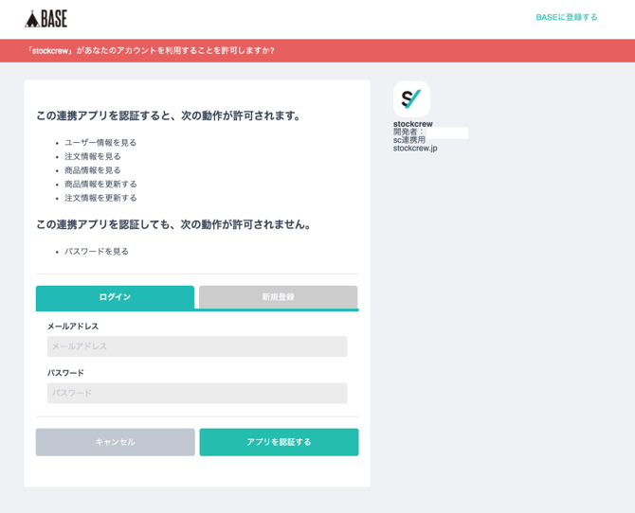Click the 次の動作が許可されません heading
Screen dimensions: 635x513
(173, 224)
